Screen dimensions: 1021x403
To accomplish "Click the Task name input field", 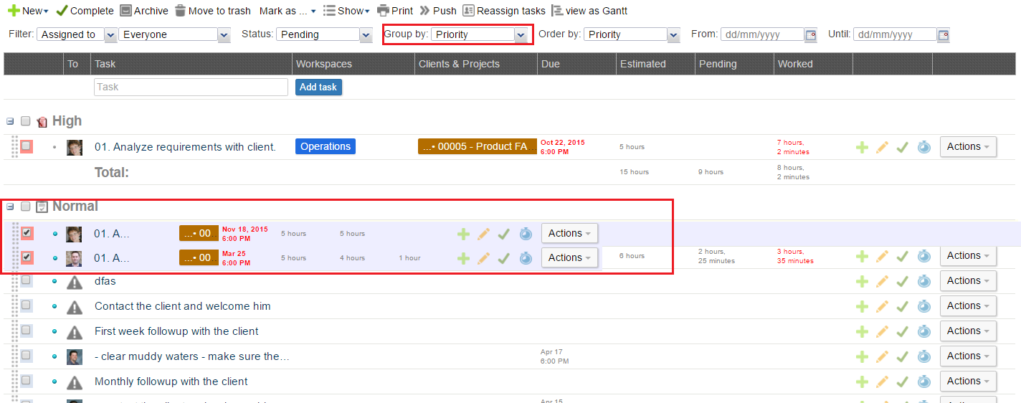I will tap(191, 87).
